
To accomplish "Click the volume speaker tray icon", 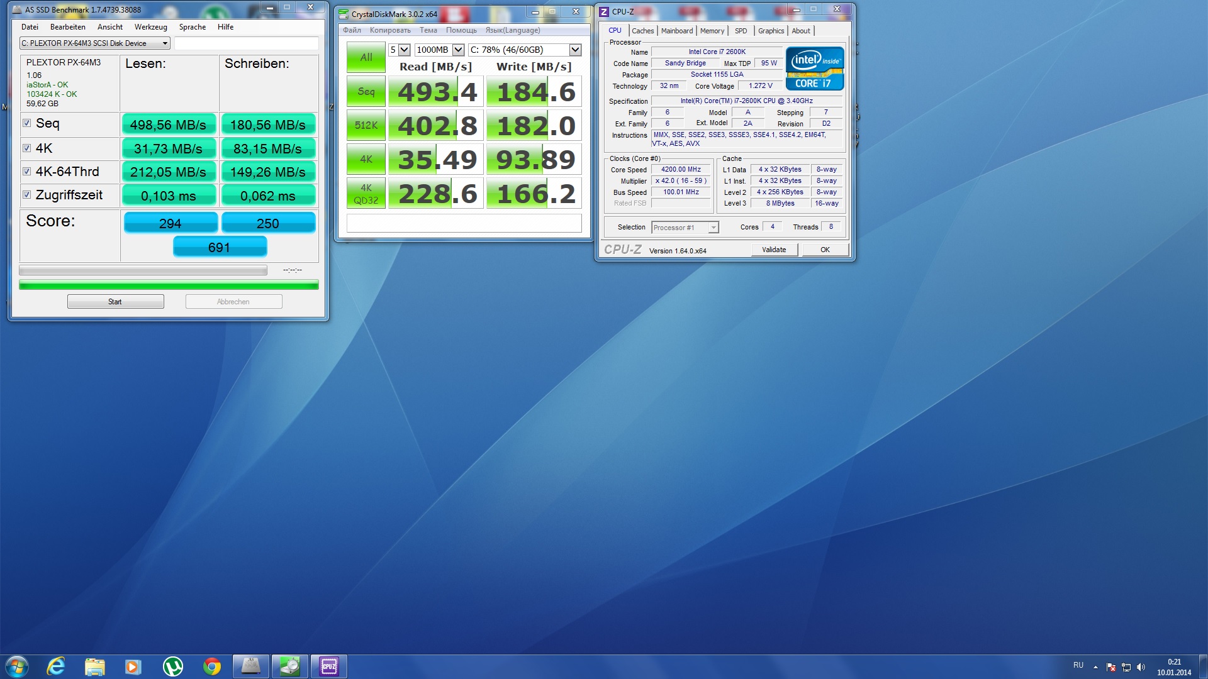I will point(1141,667).
